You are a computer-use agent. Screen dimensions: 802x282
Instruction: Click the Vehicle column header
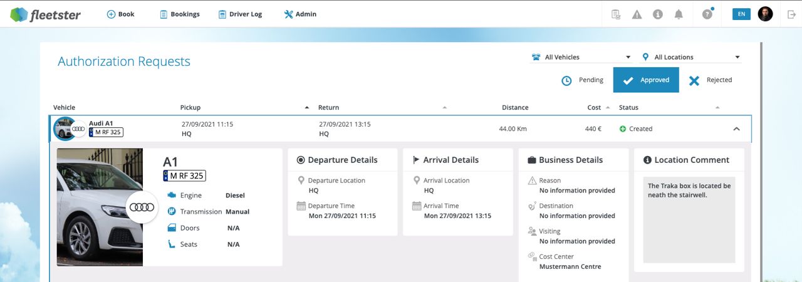(64, 107)
